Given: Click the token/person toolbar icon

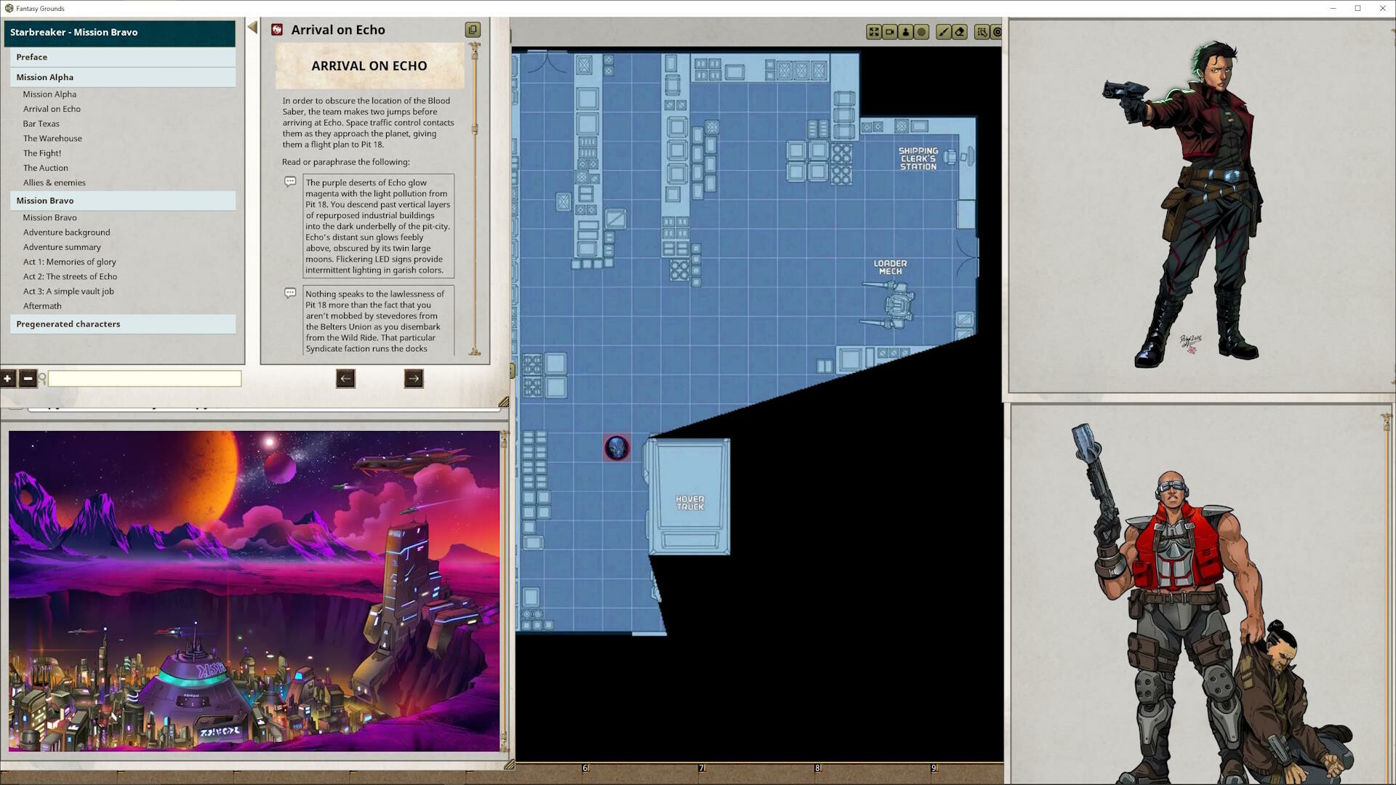Looking at the screenshot, I should coord(906,32).
